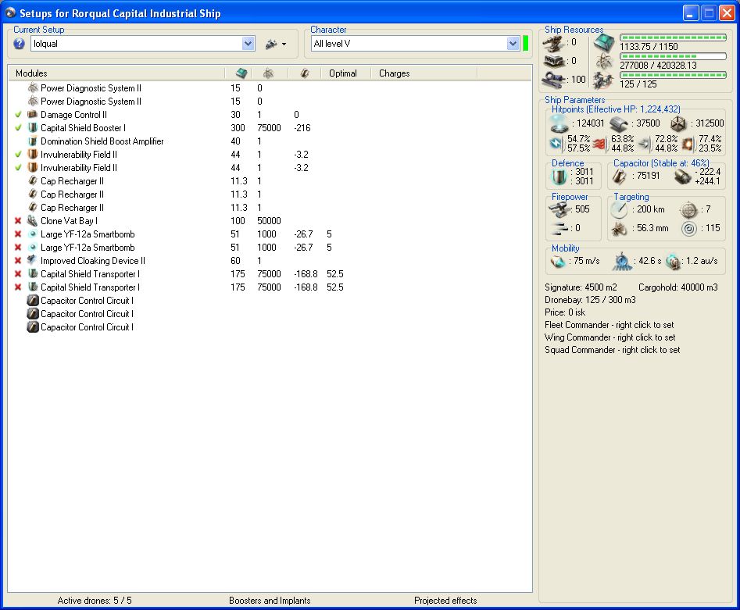
Task: Click Fleet Commander - right click to set
Action: (x=610, y=325)
